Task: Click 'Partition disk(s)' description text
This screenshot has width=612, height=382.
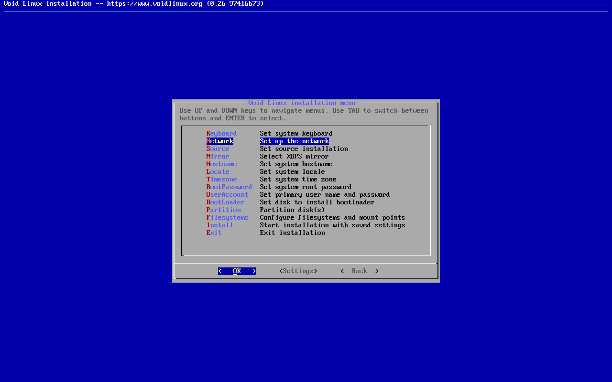Action: tap(292, 210)
